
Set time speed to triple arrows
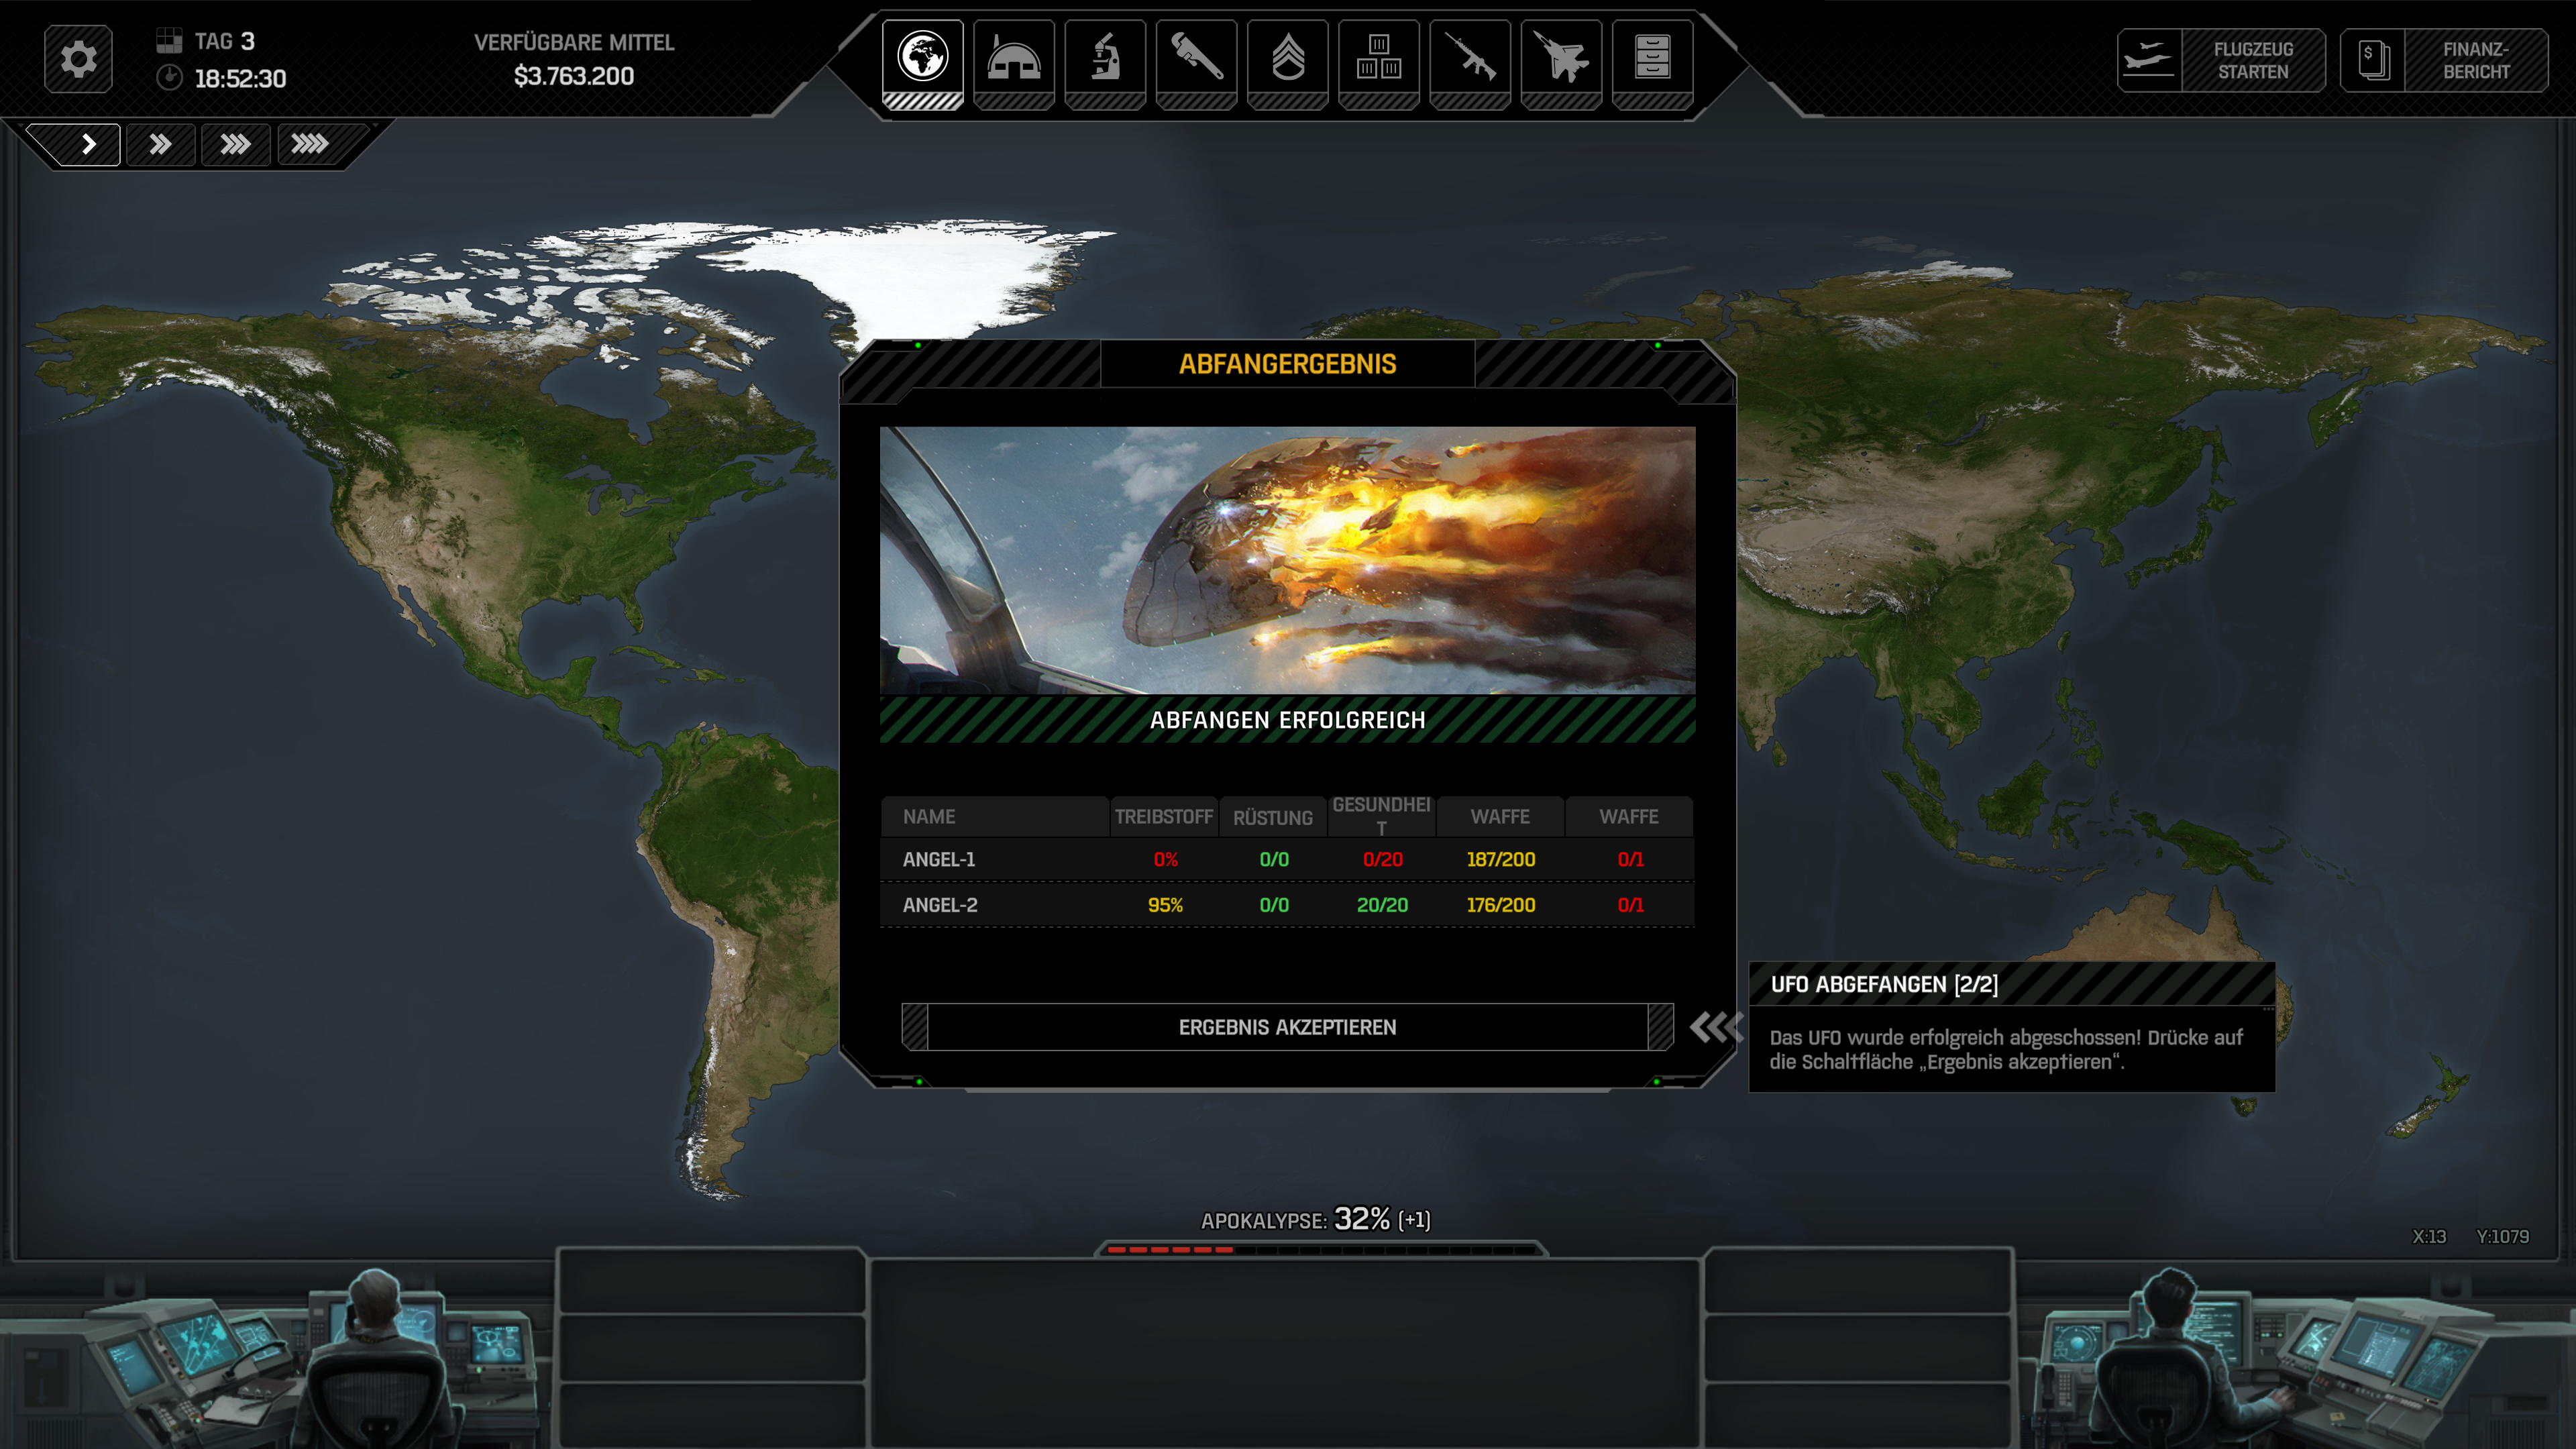(x=235, y=145)
